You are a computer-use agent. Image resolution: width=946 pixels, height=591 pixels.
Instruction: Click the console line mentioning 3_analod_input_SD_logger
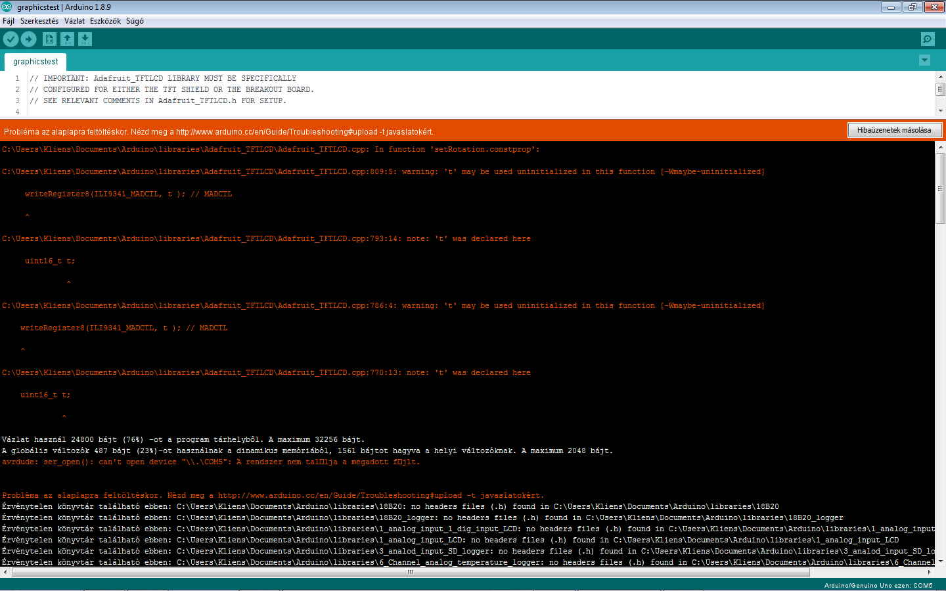pos(468,552)
